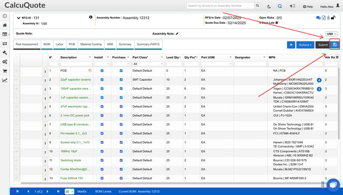Click the unlock padlock icon

pos(333,18)
